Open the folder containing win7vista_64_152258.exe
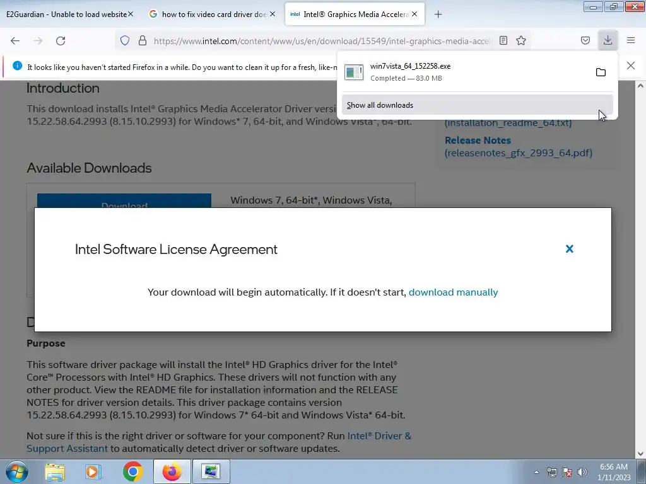 pyautogui.click(x=601, y=72)
